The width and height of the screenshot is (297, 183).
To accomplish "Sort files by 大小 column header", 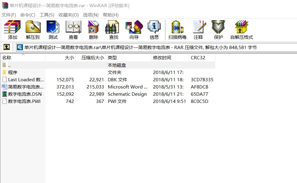I will (61, 57).
